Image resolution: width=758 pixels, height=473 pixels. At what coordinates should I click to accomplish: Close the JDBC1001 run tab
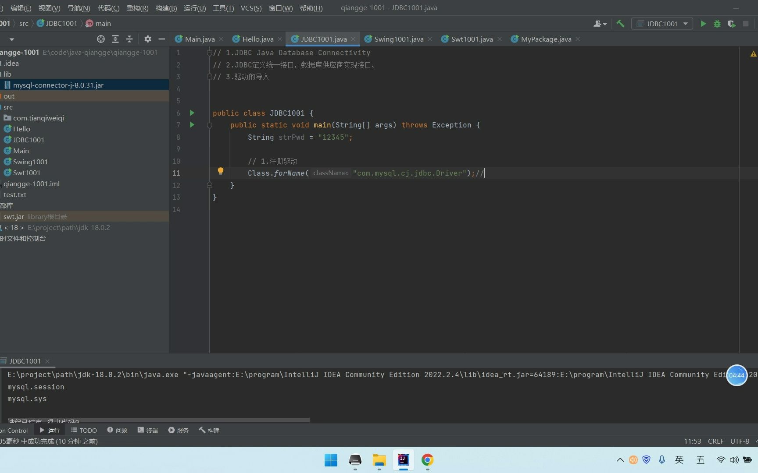[x=47, y=361]
